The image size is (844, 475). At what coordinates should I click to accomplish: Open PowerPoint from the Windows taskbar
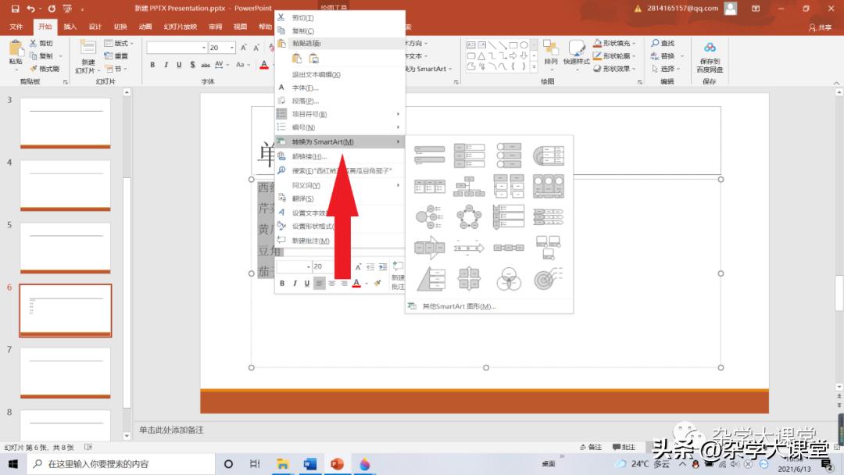337,464
